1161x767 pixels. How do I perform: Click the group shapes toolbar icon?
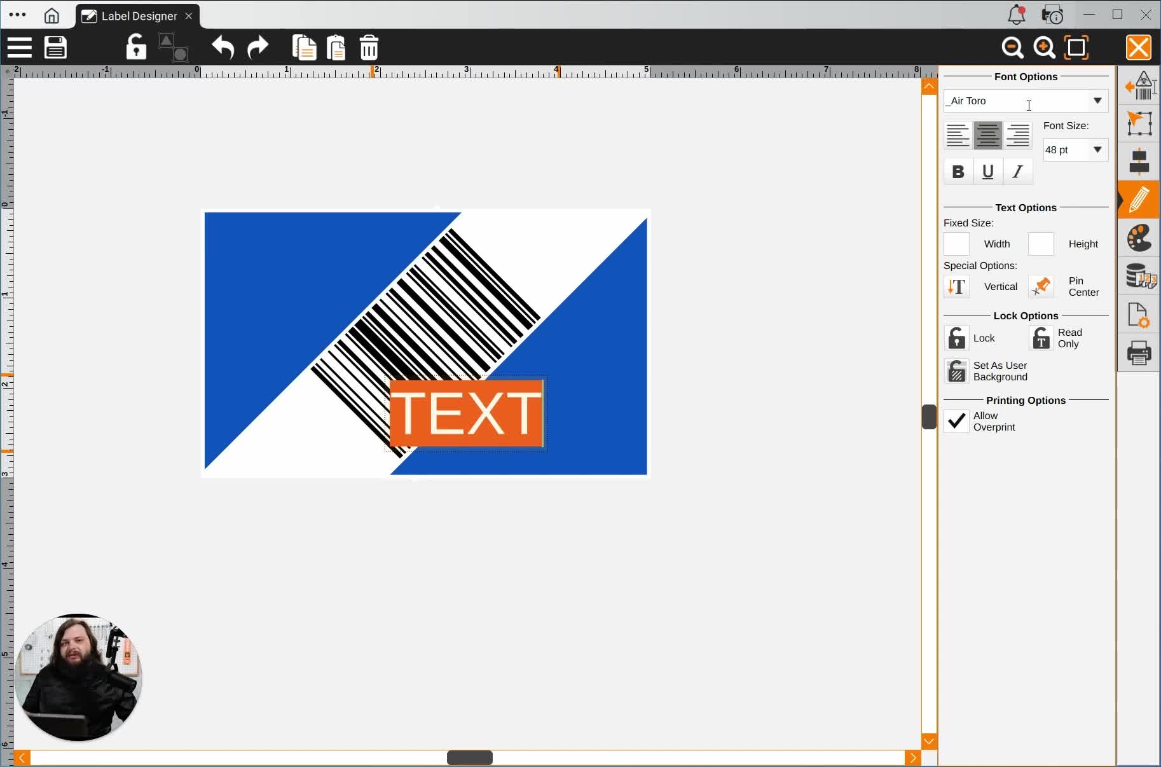[x=172, y=48]
